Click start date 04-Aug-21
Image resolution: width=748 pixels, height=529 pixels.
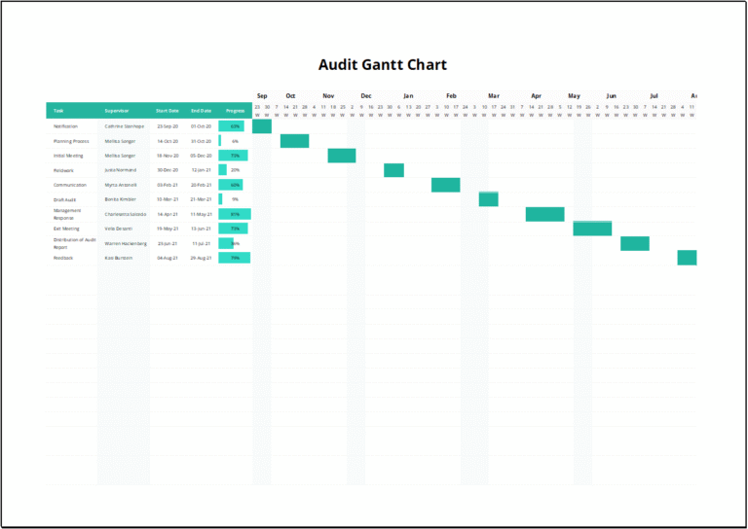(168, 258)
